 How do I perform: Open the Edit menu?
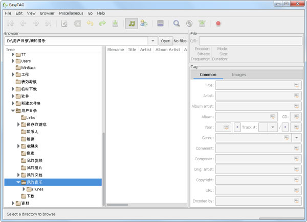tap(19, 13)
